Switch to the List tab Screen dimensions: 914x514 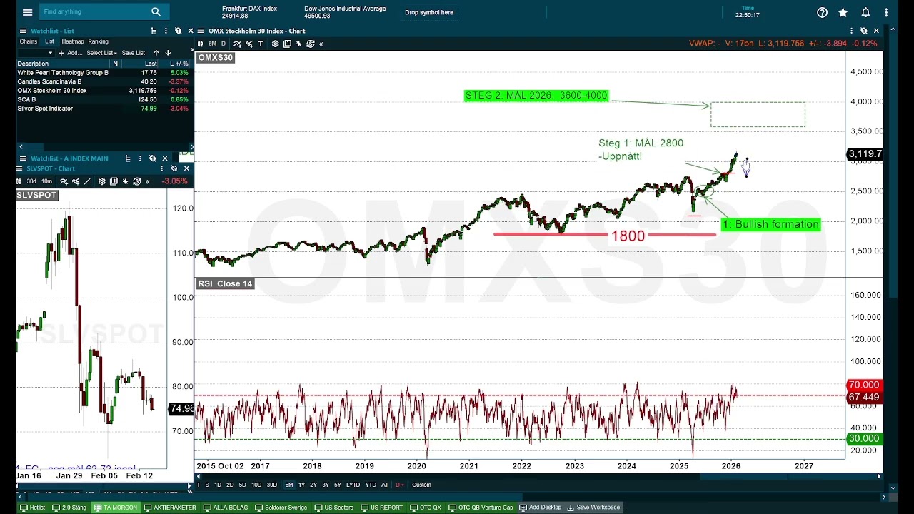point(49,41)
